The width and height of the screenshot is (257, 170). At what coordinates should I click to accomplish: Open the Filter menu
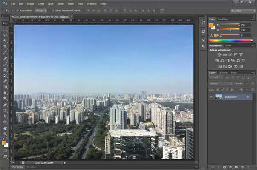(x=71, y=4)
